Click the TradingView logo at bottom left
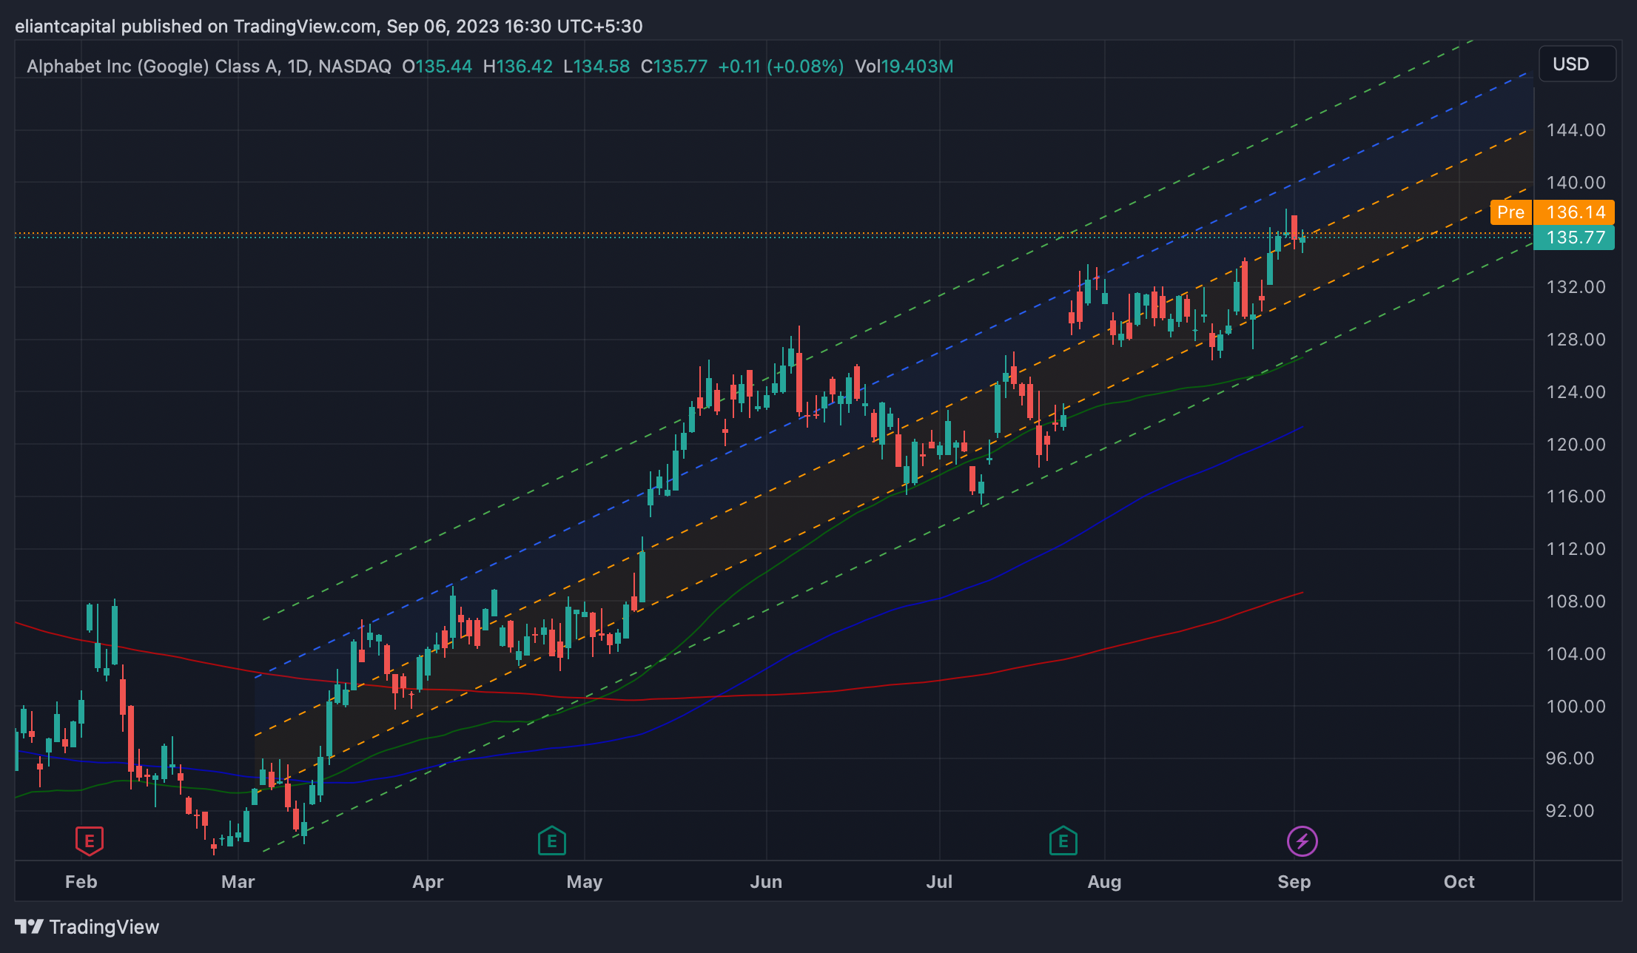 [x=30, y=926]
